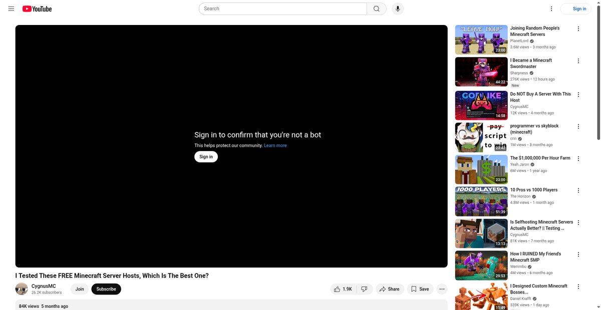The image size is (601, 310).
Task: Visit the PlanetLord channel name
Action: tap(519, 41)
